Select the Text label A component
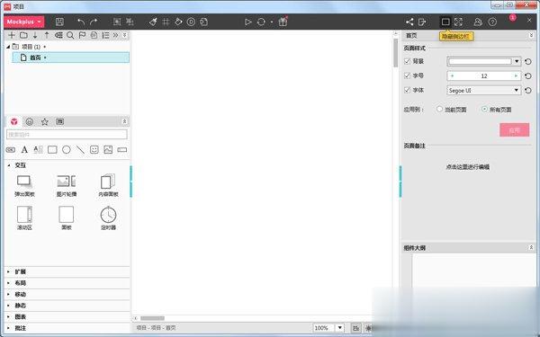Screen dimensions: 540x337 point(24,149)
